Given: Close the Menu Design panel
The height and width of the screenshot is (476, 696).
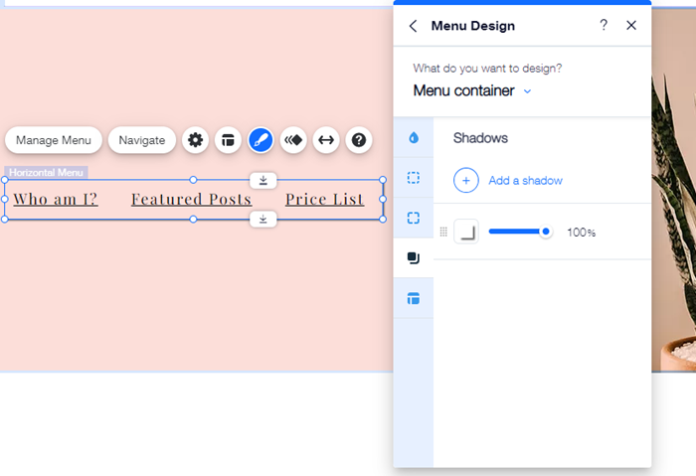Looking at the screenshot, I should tap(631, 25).
